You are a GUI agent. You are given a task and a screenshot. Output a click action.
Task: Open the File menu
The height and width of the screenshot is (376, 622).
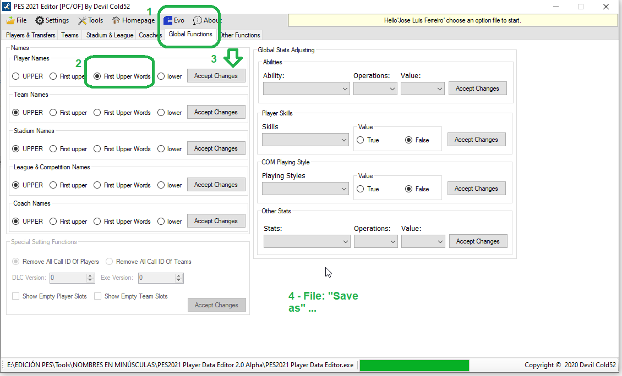[x=17, y=20]
